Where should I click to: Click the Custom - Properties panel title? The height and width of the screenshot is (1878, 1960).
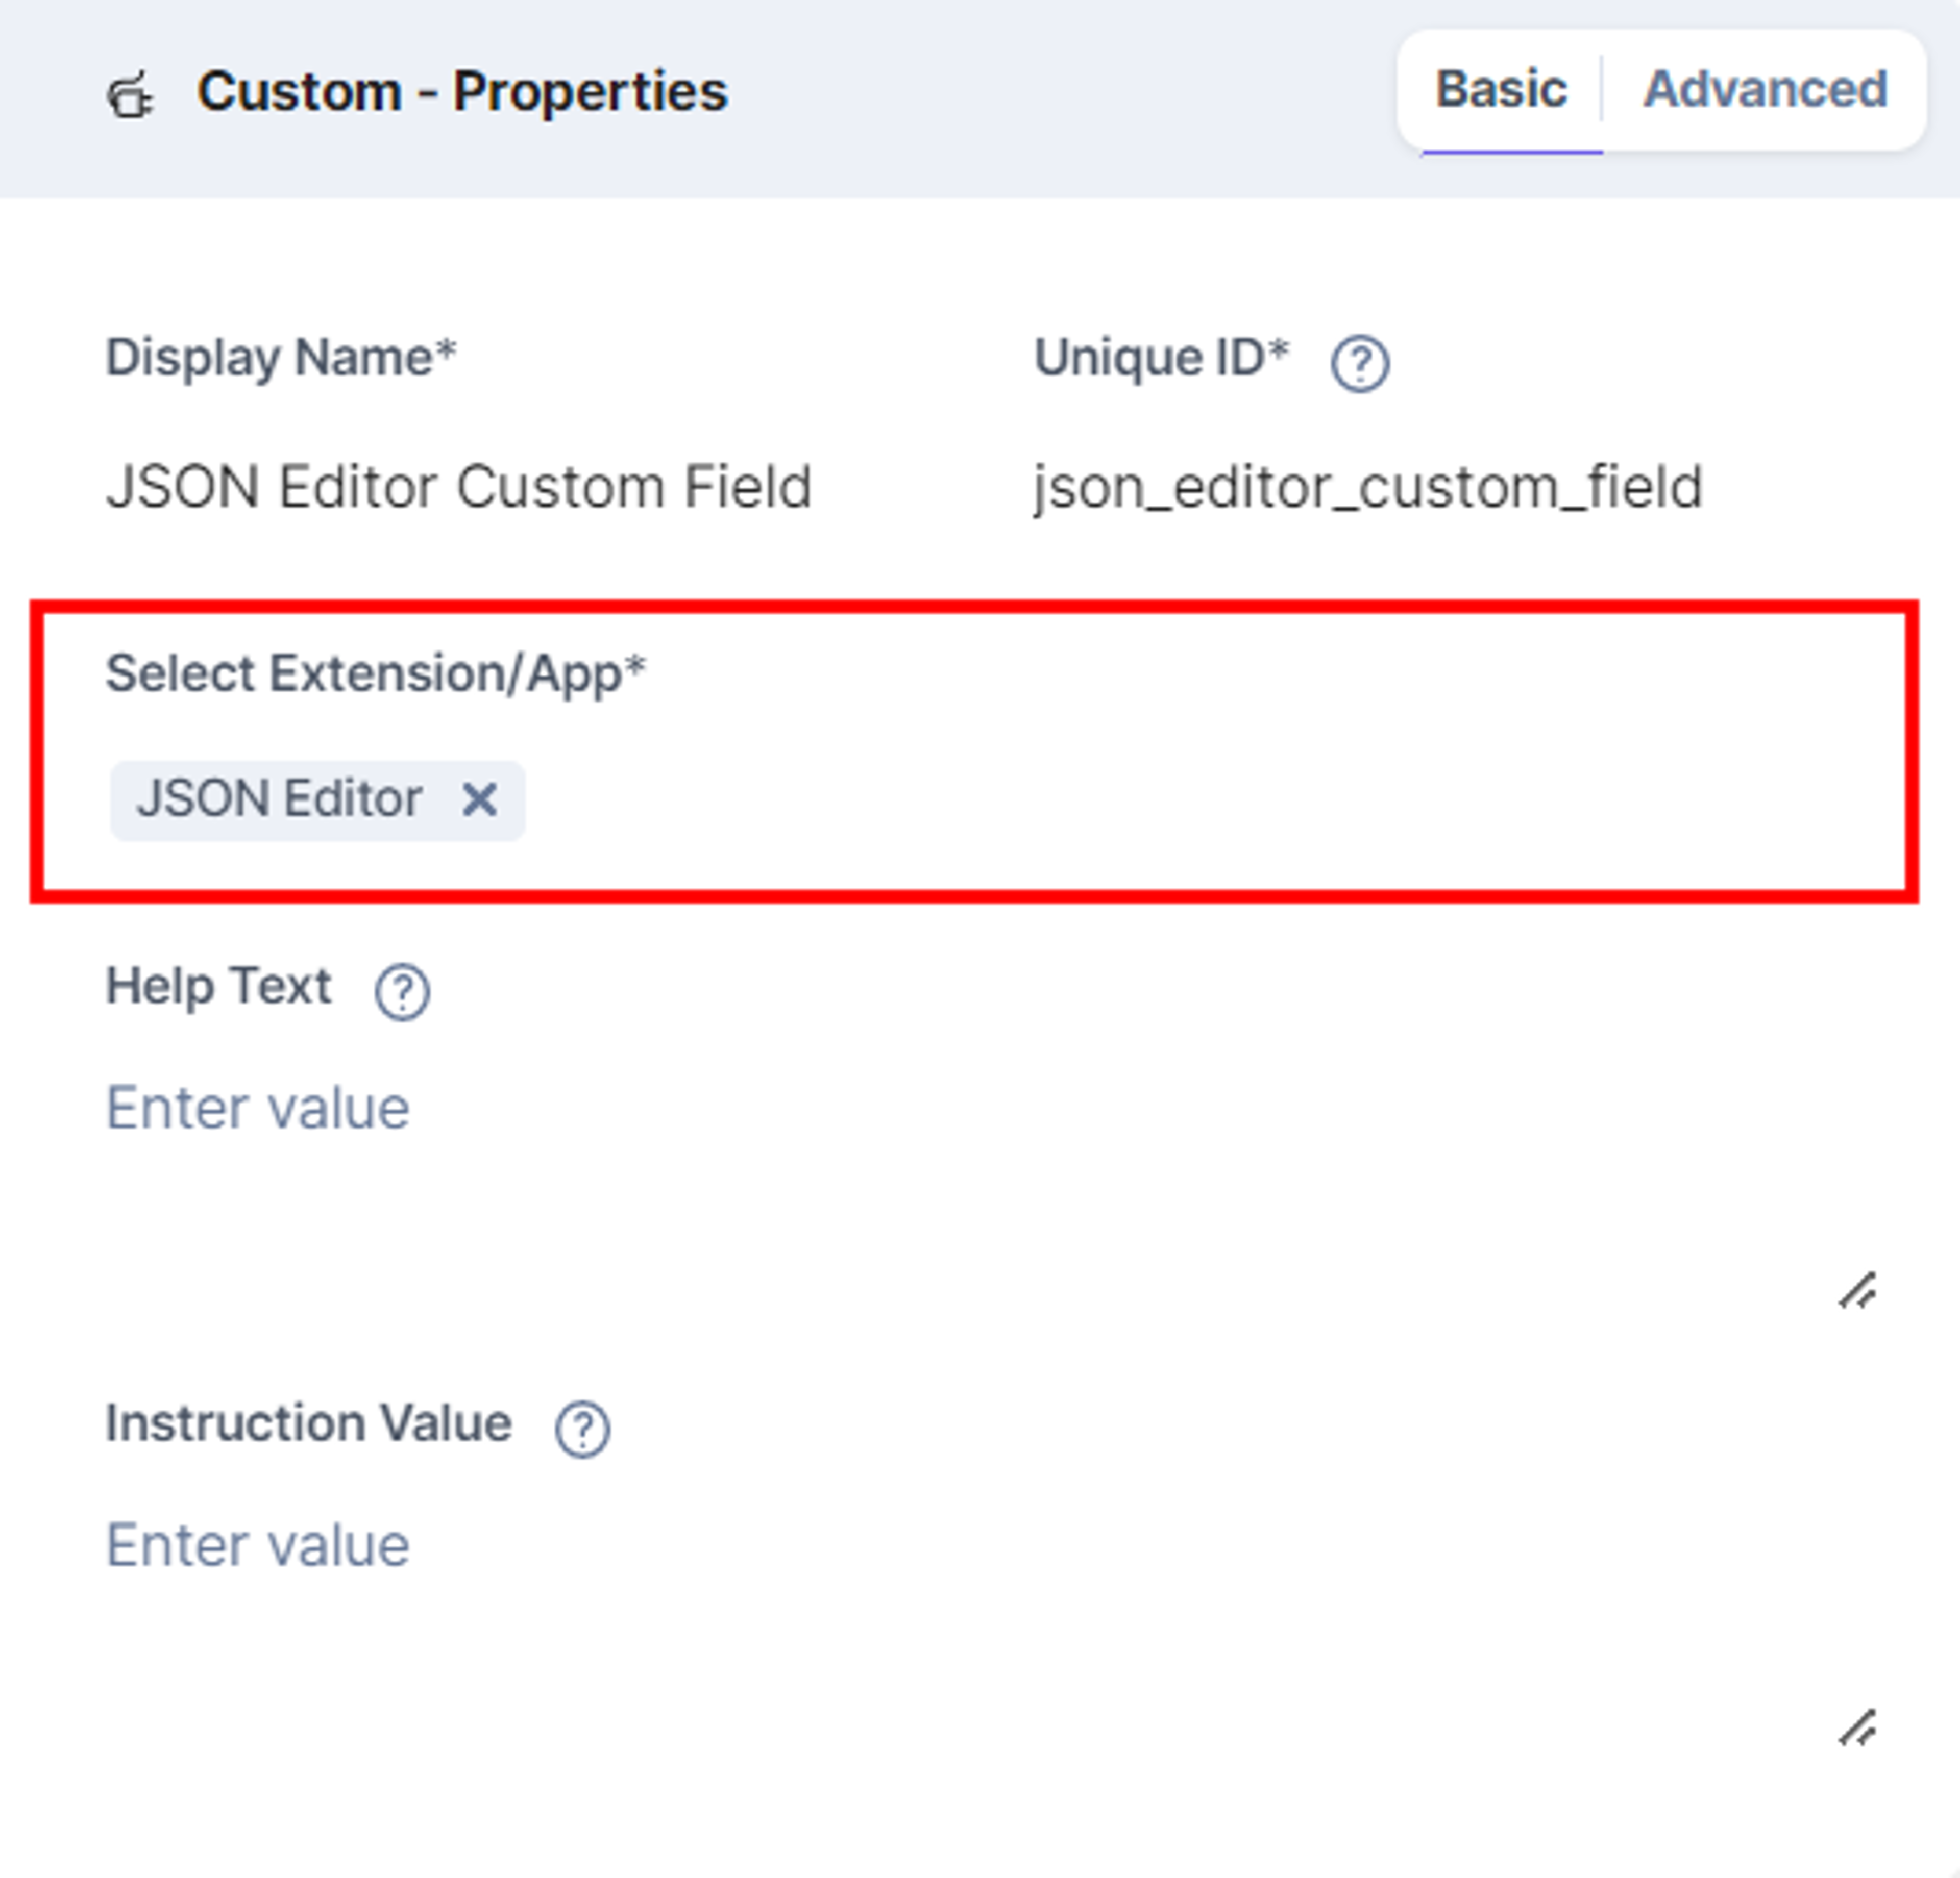pos(462,93)
